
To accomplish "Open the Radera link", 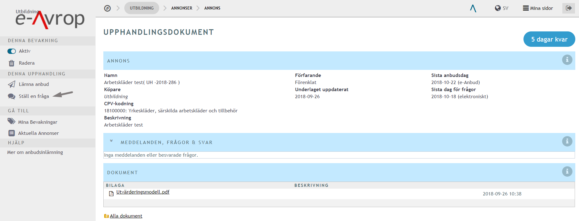I will click(27, 63).
